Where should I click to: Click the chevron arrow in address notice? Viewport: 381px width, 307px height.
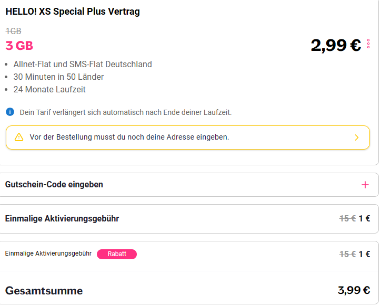coord(356,137)
